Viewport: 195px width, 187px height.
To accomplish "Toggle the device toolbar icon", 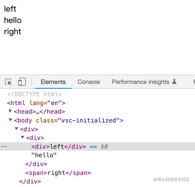I will tap(22, 82).
